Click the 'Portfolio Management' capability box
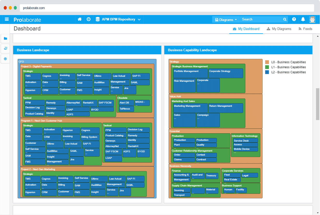The image size is (320, 215). click(x=190, y=73)
